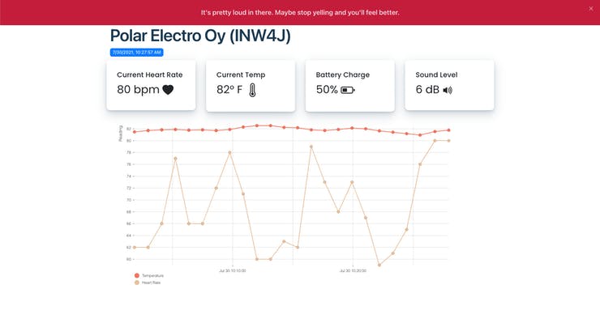This screenshot has width=600, height=323.
Task: Click the thermometer icon next to 82° F
Action: (x=252, y=90)
